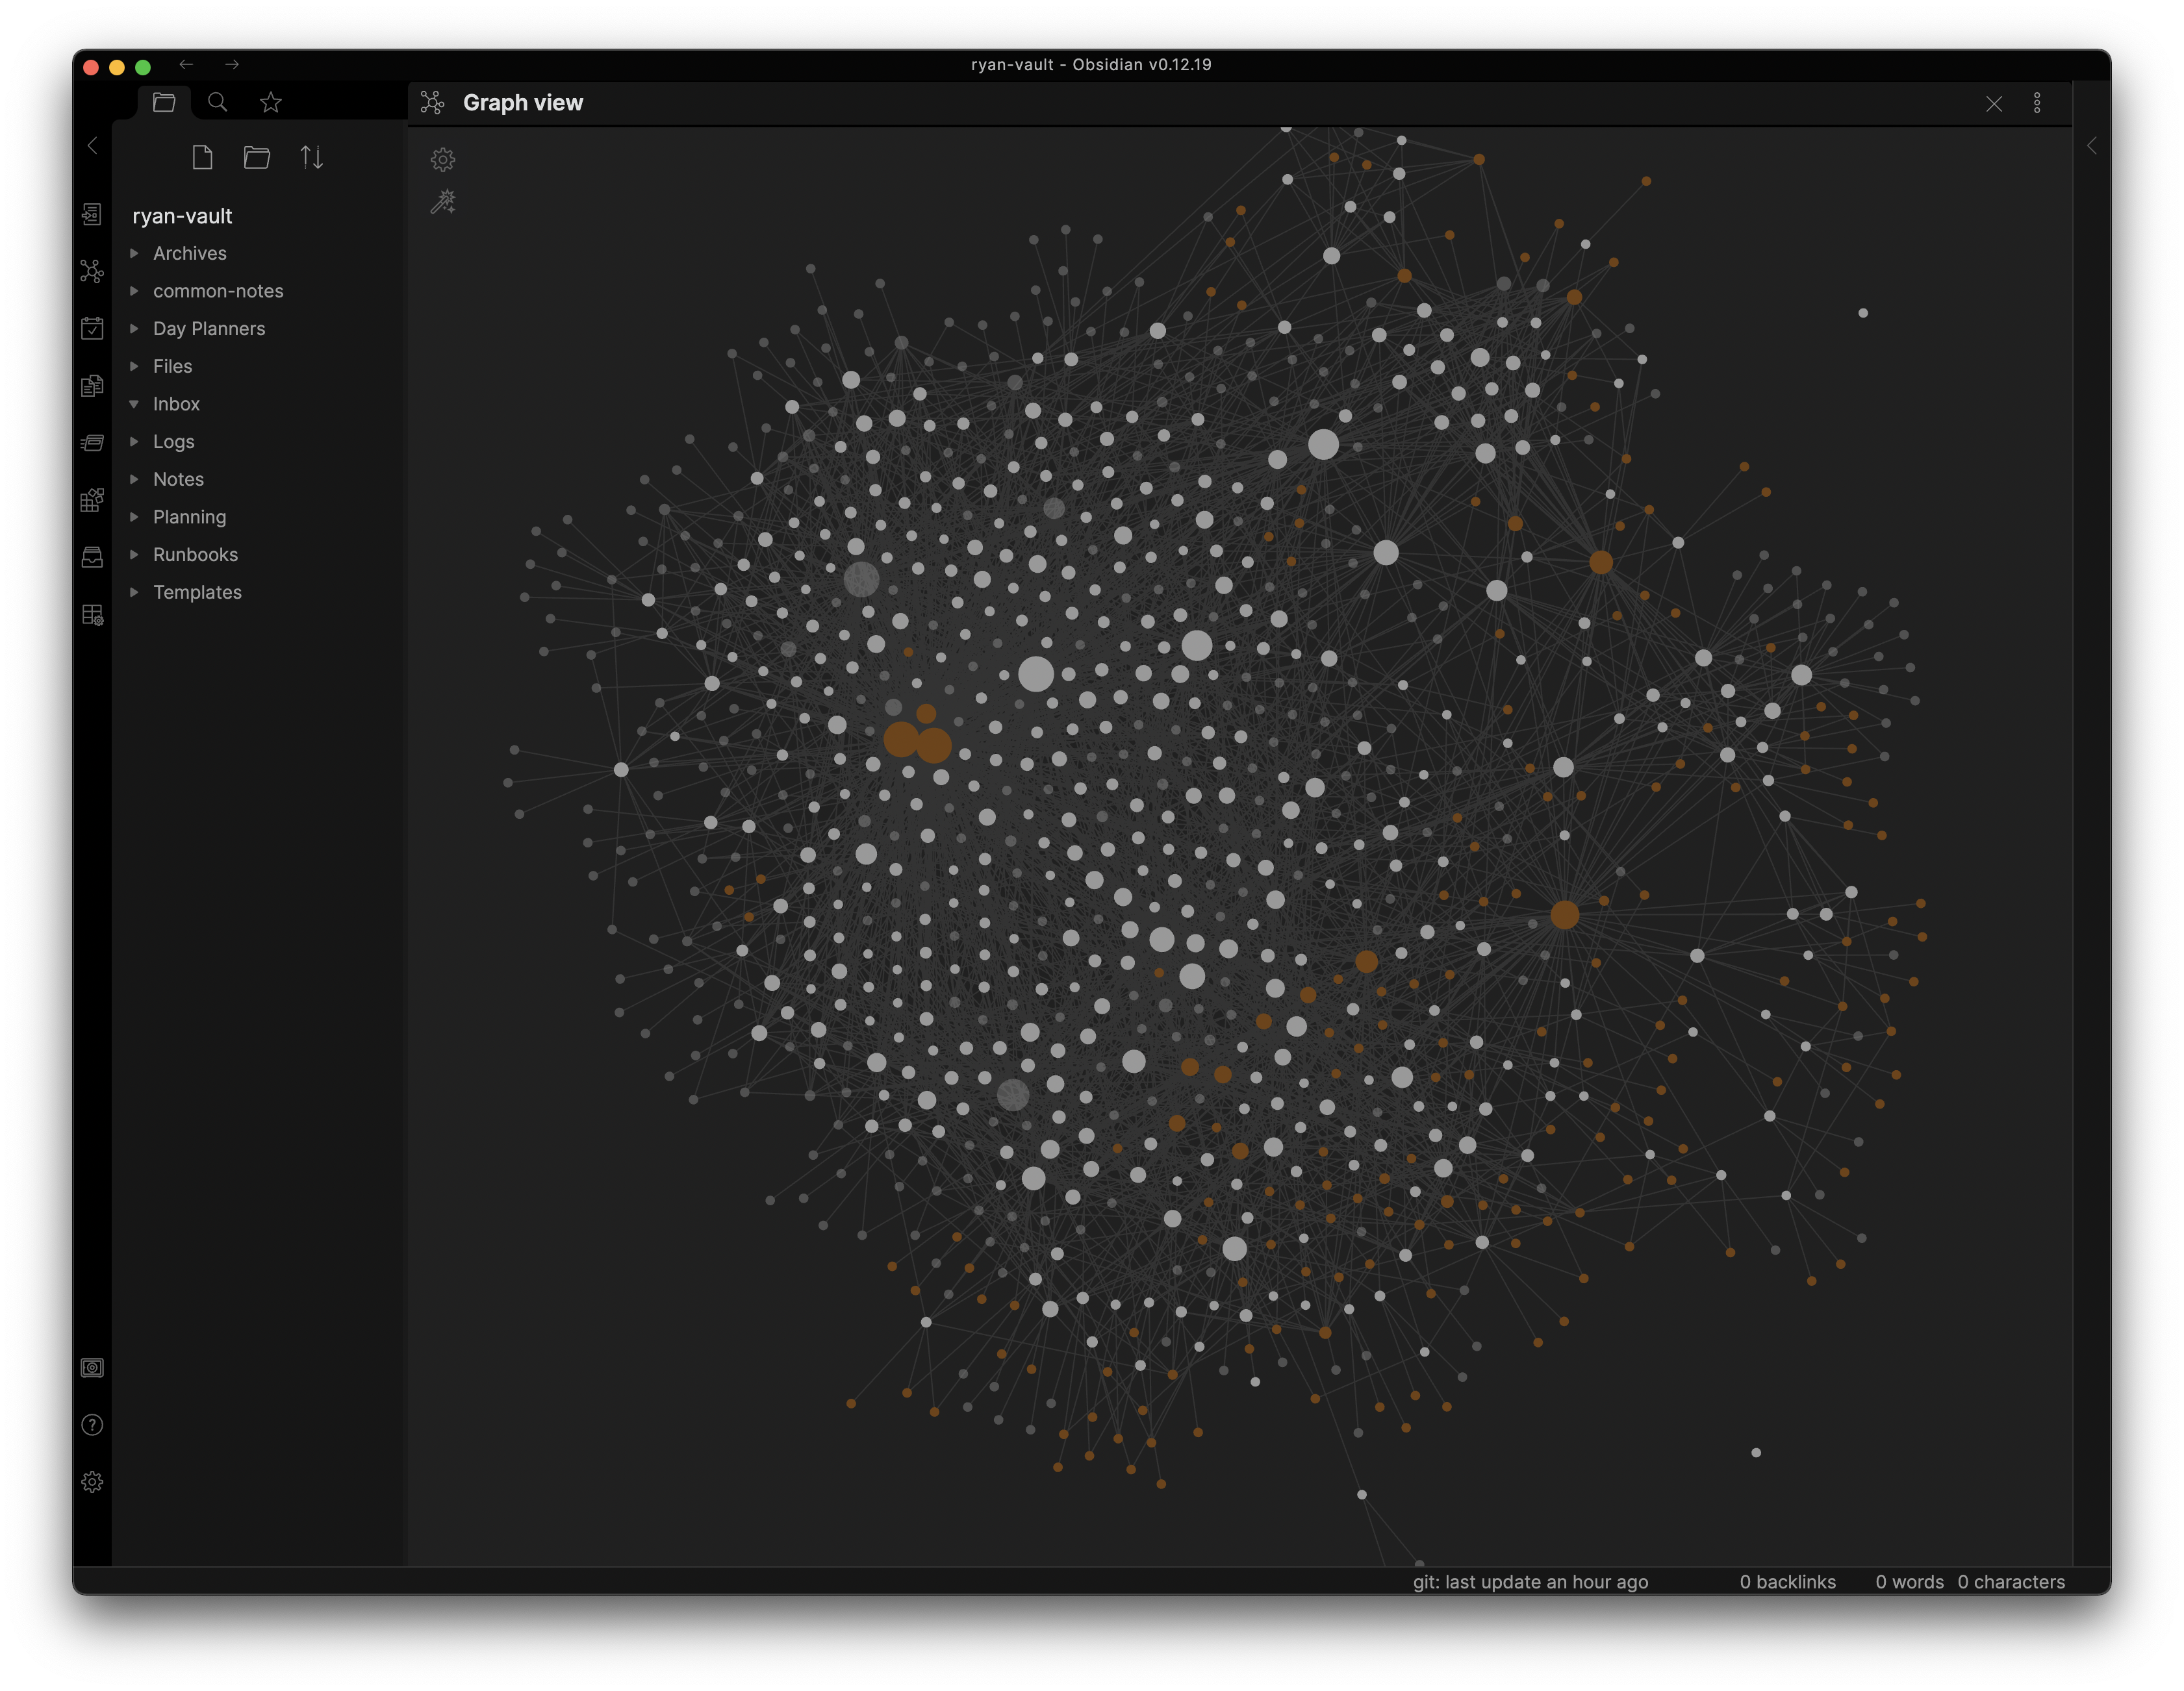Open Obsidian settings gear at bottom left
Image resolution: width=2184 pixels, height=1691 pixels.
pyautogui.click(x=92, y=1481)
